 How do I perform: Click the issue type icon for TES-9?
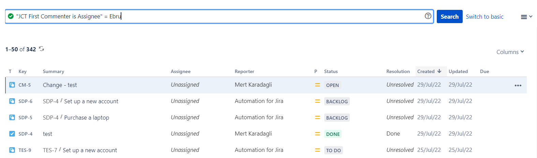tap(12, 150)
